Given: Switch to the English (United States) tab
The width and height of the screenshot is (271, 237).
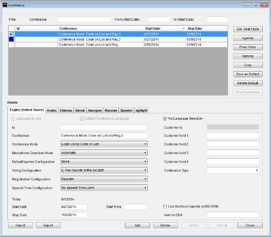Looking at the screenshot, I should [x=27, y=110].
